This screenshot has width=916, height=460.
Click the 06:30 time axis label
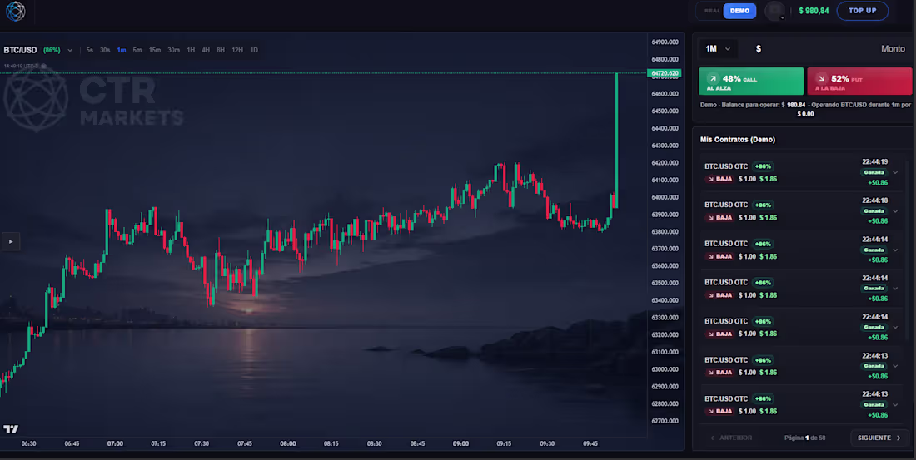(28, 443)
